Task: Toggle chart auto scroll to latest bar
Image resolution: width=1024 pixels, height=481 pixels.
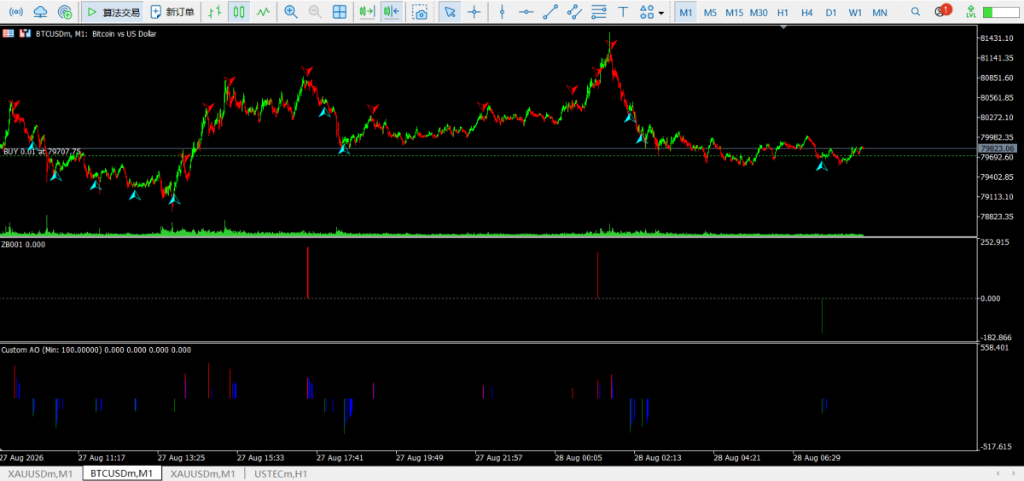Action: pos(367,12)
